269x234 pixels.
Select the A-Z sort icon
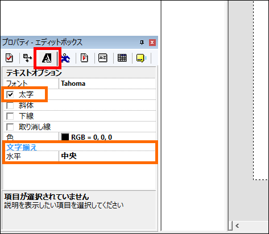click(103, 58)
